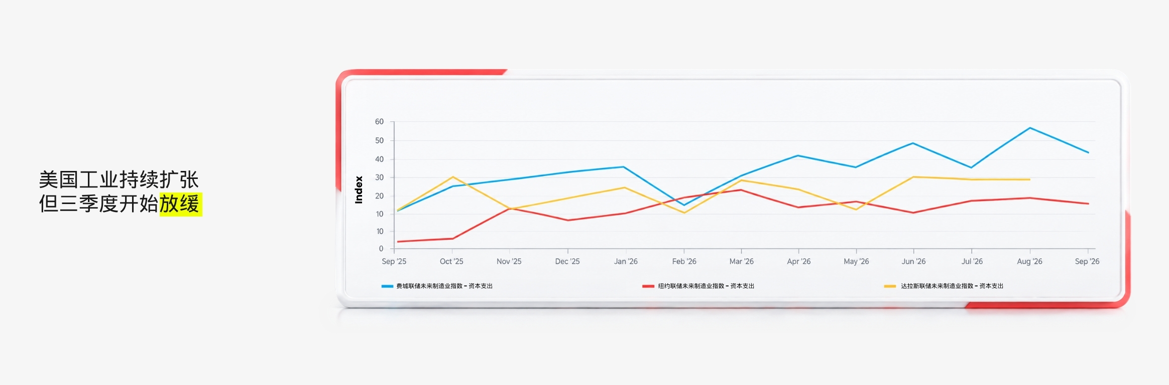The height and width of the screenshot is (385, 1169).
Task: Click the Jun '26 axis label
Action: [x=913, y=261]
